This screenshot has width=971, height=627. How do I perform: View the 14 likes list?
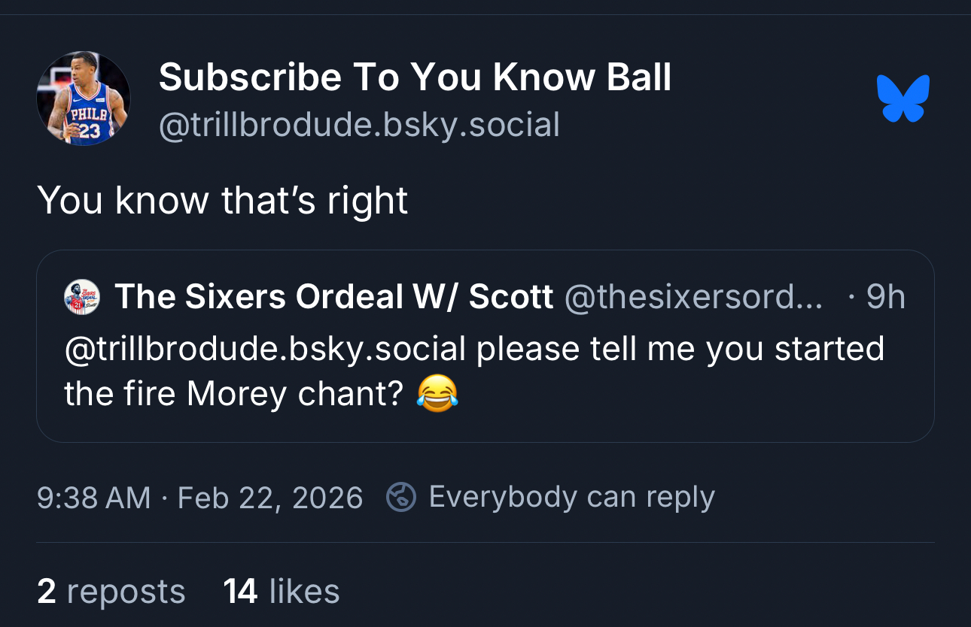pos(282,592)
